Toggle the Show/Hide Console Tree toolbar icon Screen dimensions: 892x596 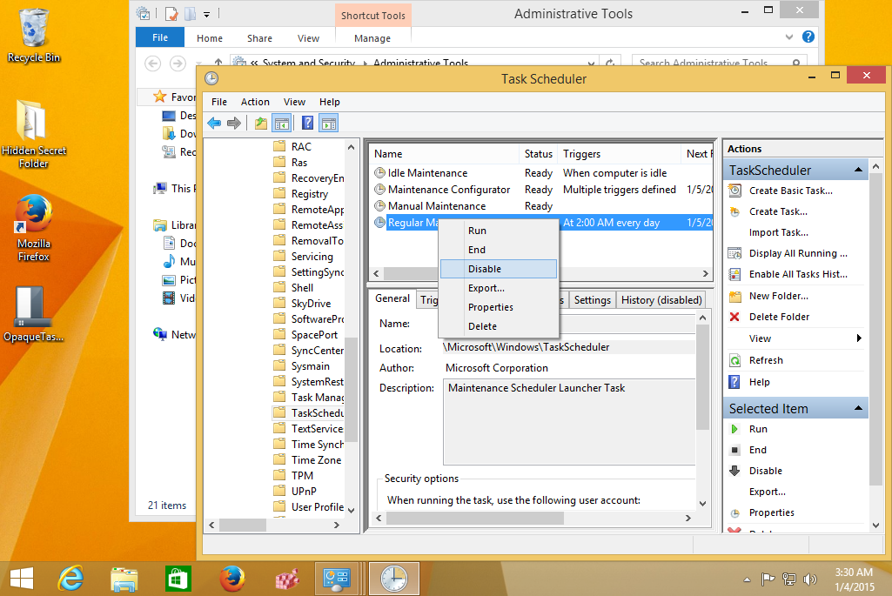coord(282,123)
